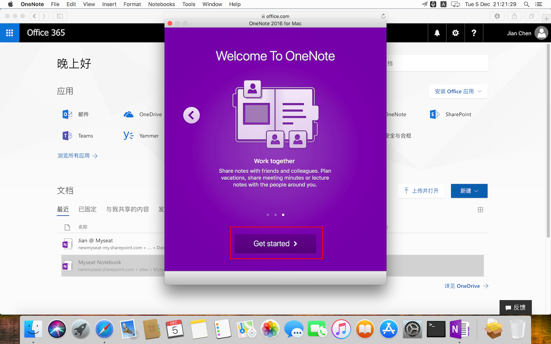
Task: Show all Safari tabs overview
Action: (x=531, y=16)
